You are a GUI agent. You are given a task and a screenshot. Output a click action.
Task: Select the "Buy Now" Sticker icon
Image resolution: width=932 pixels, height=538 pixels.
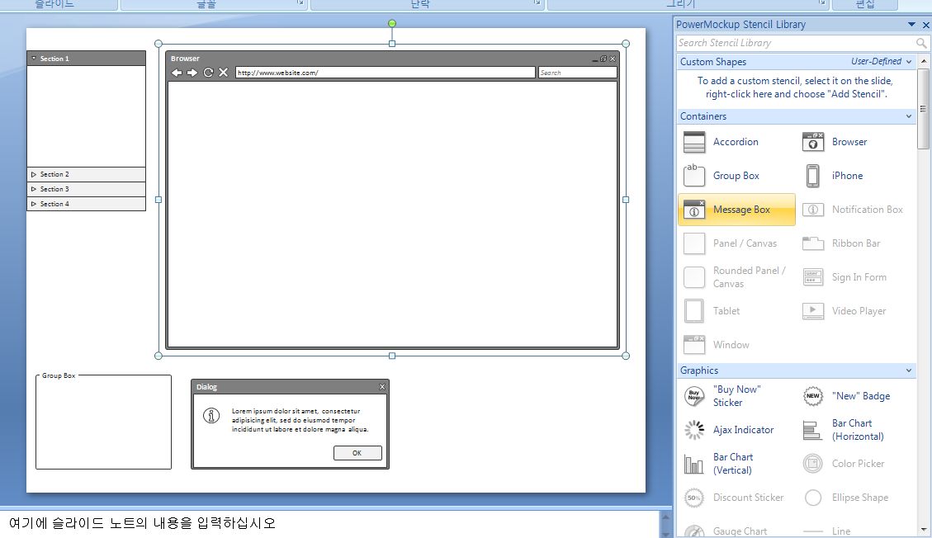[x=694, y=396]
